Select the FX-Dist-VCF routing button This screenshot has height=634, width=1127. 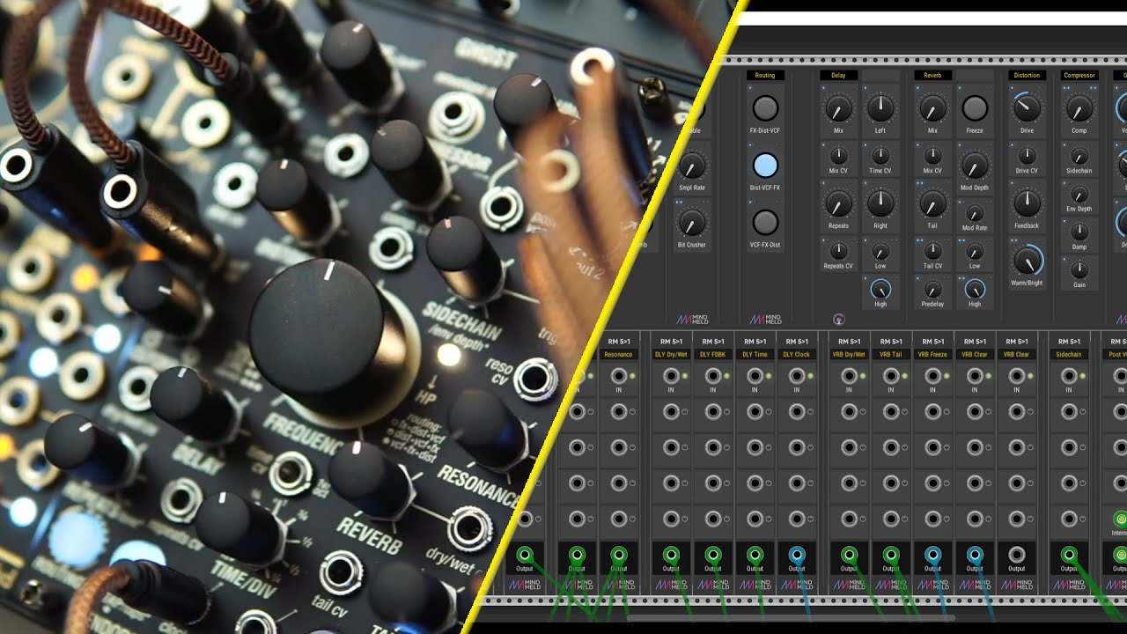(766, 108)
